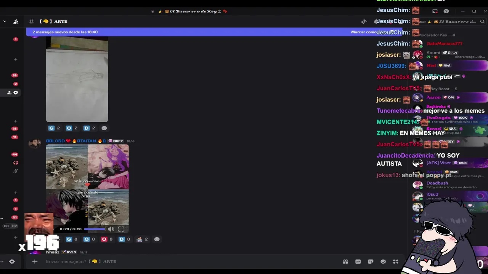Screen dimensions: 488x274
Task: Open the gear icon in the selected sidebar row
Action: [x=16, y=92]
